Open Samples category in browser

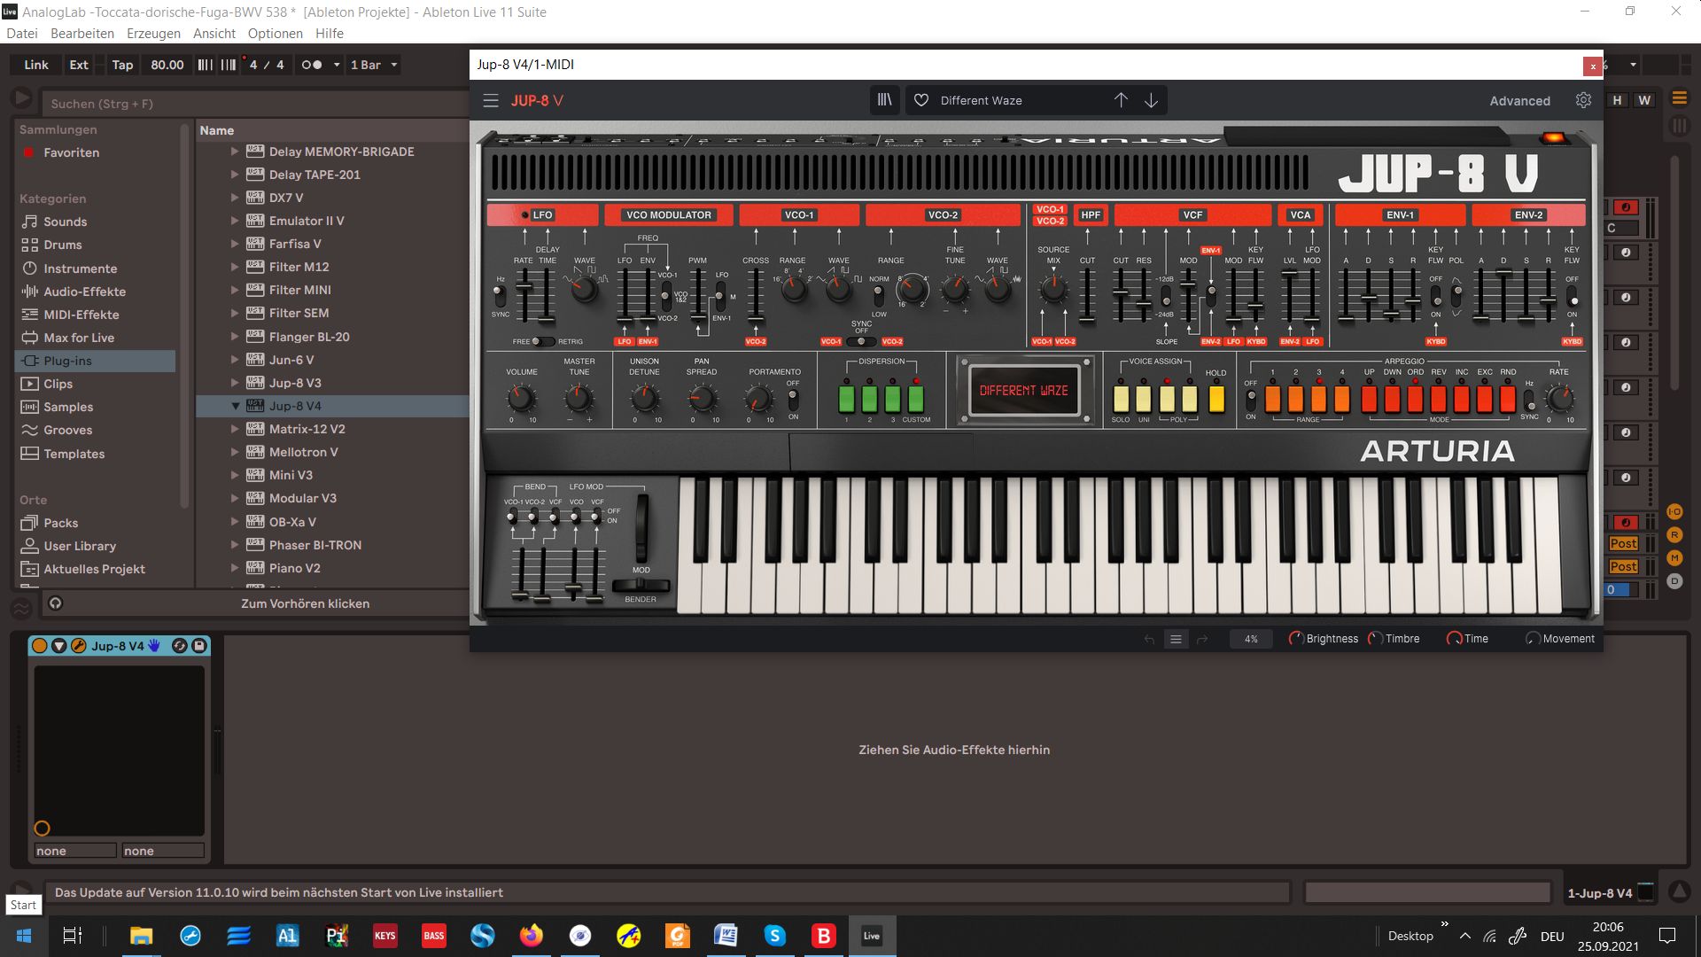tap(68, 407)
